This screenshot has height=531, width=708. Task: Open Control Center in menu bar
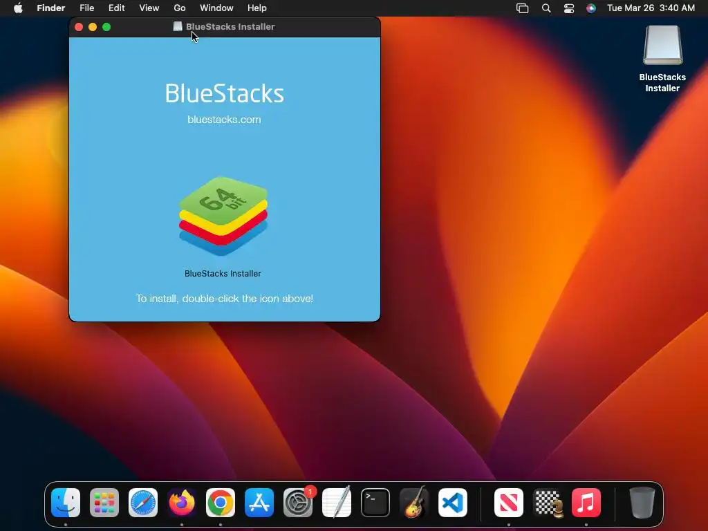click(569, 8)
